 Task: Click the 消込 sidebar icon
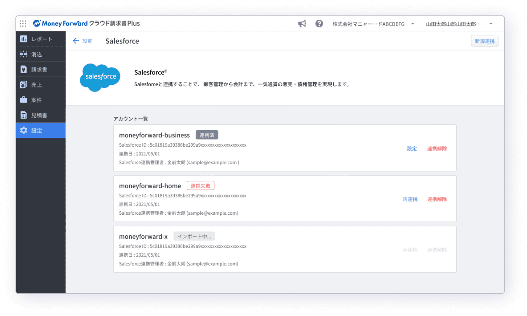24,54
